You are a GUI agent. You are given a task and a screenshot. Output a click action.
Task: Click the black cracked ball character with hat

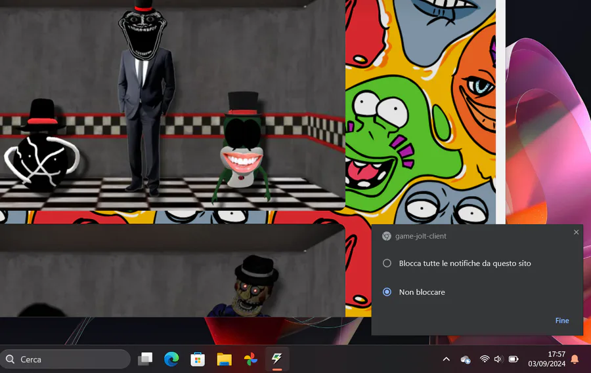point(42,145)
